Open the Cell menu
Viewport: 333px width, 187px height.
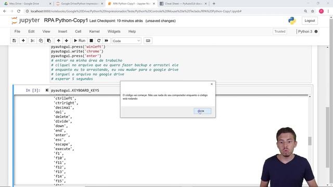point(78,31)
